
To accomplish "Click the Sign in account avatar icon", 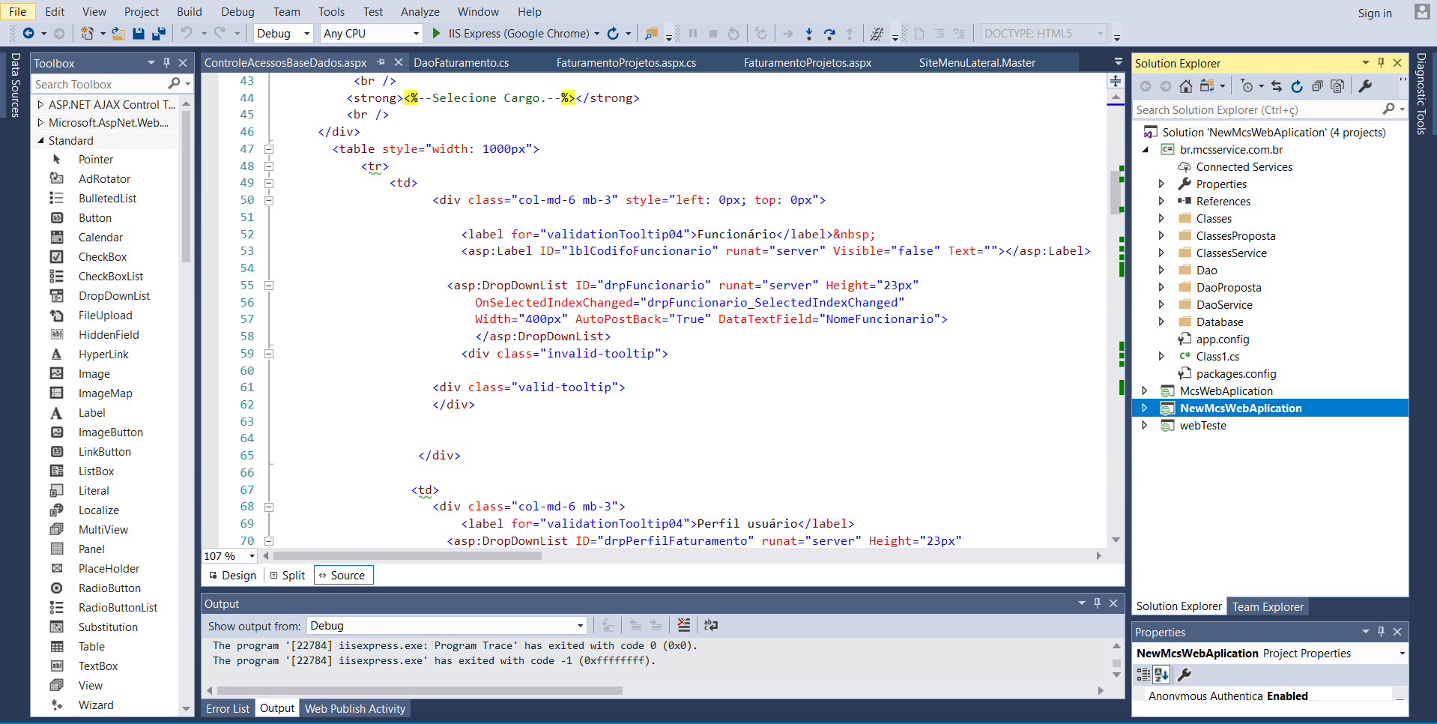I will (x=1422, y=11).
